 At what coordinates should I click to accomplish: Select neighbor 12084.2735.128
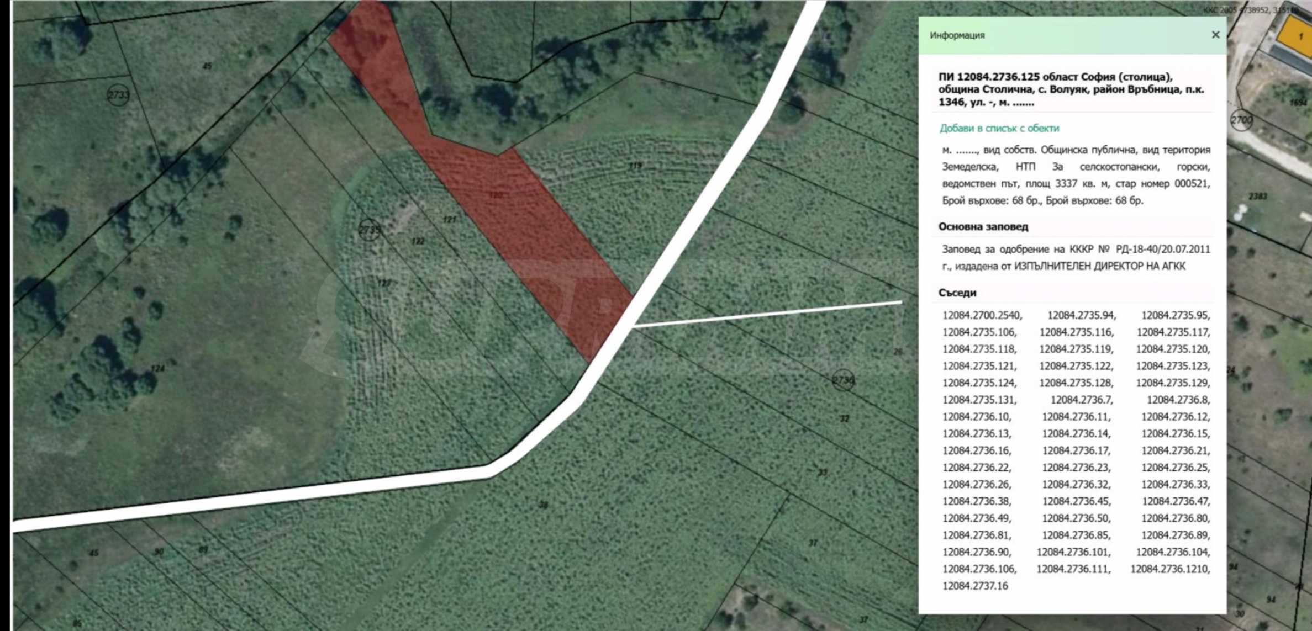tap(1077, 383)
